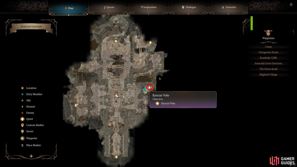297x167 pixels.
Task: Close the map screen with the X button
Action: (291, 5)
